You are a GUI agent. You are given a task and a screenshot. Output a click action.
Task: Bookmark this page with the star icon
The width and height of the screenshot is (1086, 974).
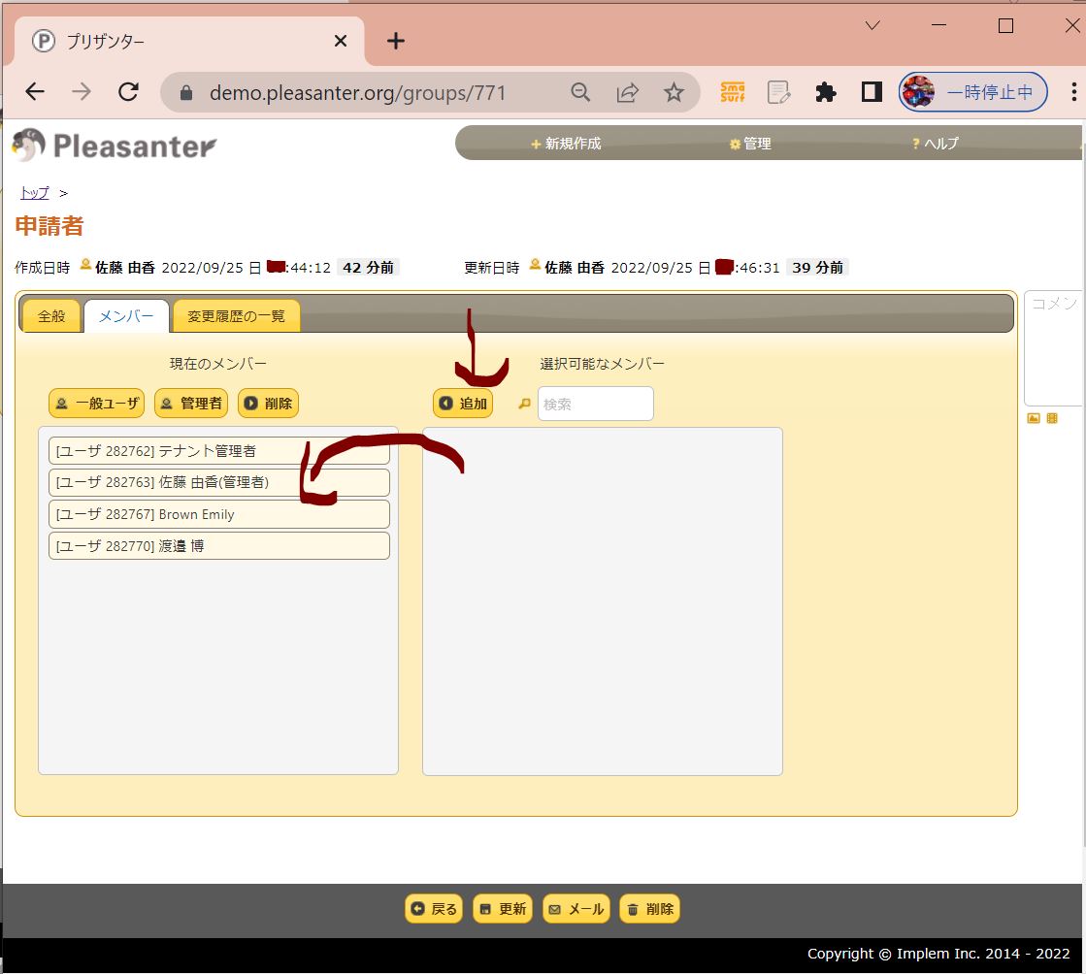pyautogui.click(x=674, y=92)
